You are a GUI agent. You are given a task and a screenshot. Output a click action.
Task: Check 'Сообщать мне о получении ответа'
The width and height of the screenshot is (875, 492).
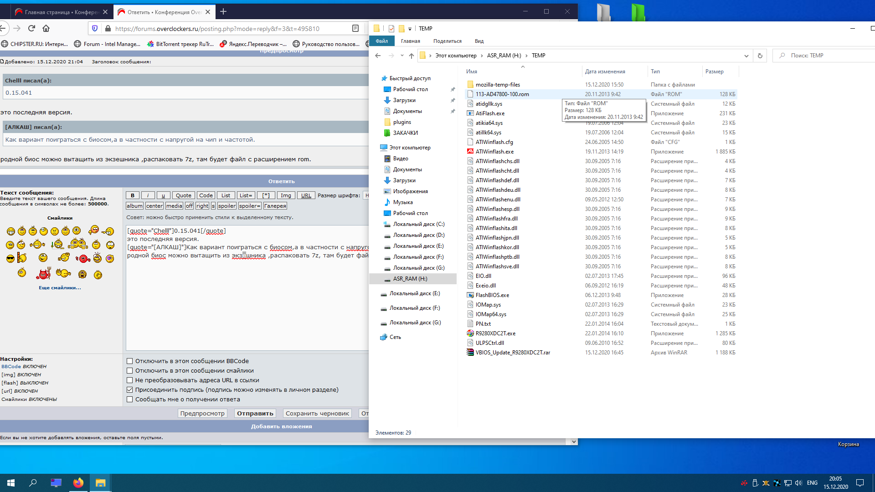[x=130, y=400]
